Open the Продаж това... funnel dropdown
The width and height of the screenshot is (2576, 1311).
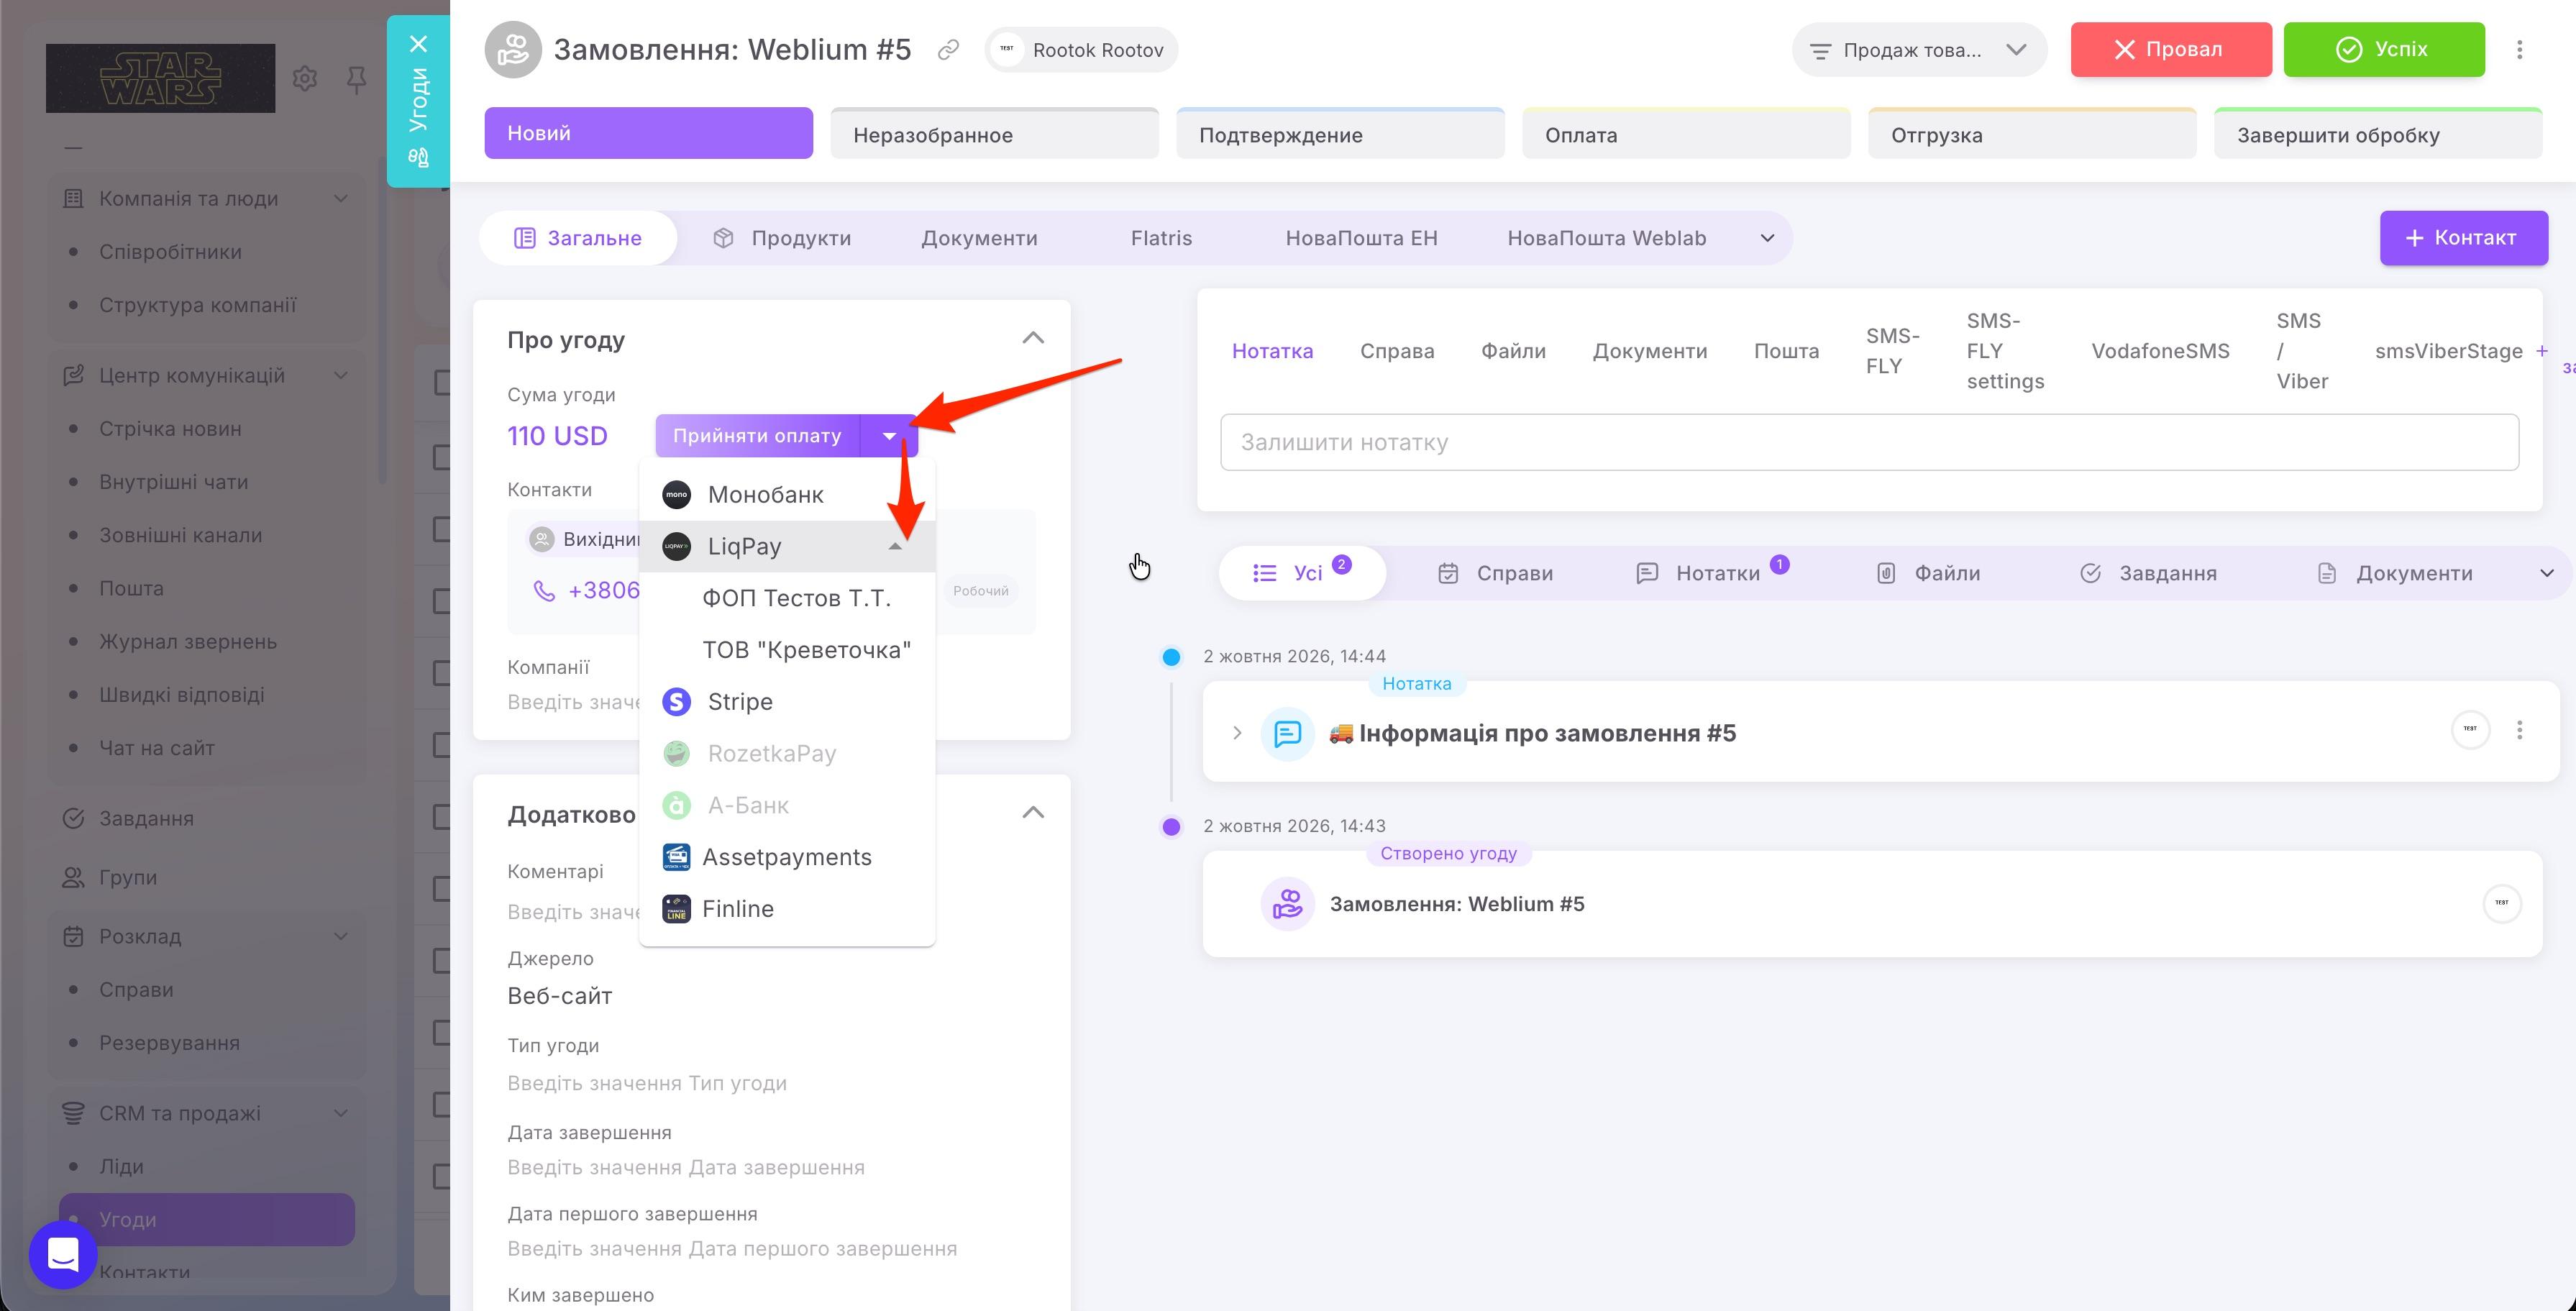[1919, 50]
